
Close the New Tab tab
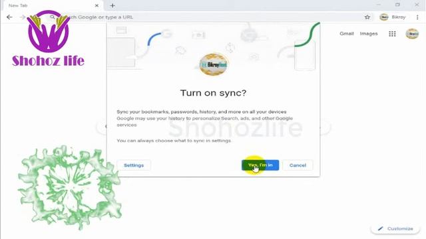click(x=97, y=5)
